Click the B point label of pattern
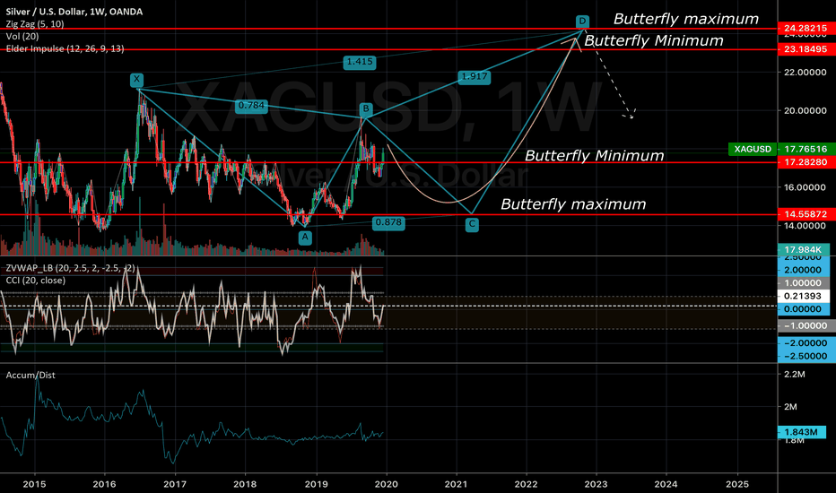Image resolution: width=836 pixels, height=493 pixels. (x=366, y=109)
